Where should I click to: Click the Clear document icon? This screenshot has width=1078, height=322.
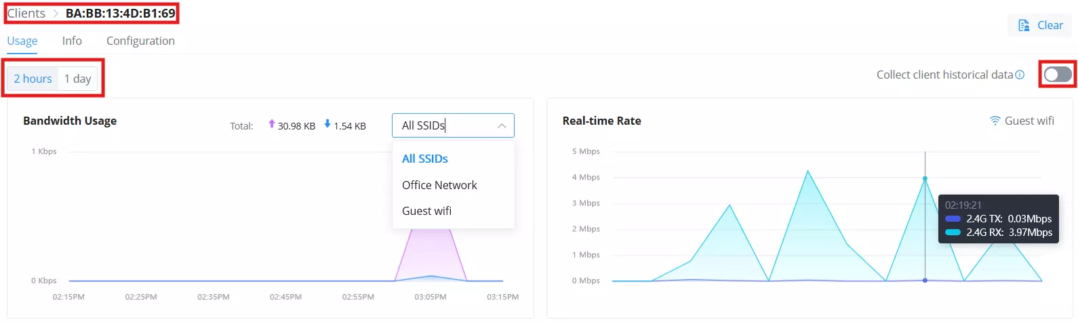(1024, 26)
